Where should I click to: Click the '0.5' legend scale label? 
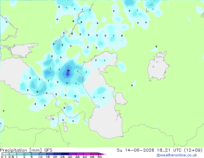click(x=11, y=157)
